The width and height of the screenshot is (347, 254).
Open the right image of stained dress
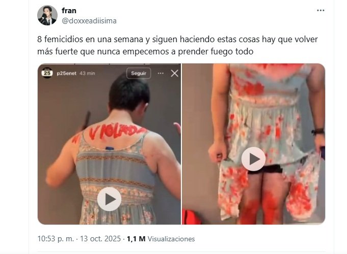pos(254,144)
